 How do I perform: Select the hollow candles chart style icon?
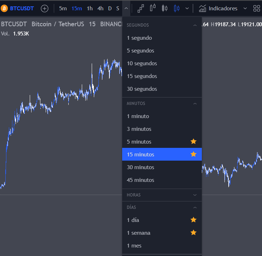(x=165, y=8)
